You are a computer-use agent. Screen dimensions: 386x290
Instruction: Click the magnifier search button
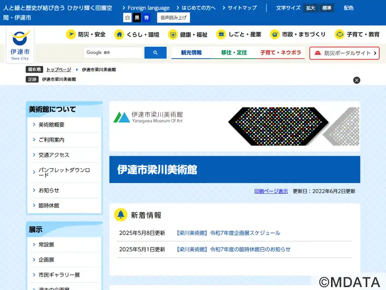[x=155, y=53]
